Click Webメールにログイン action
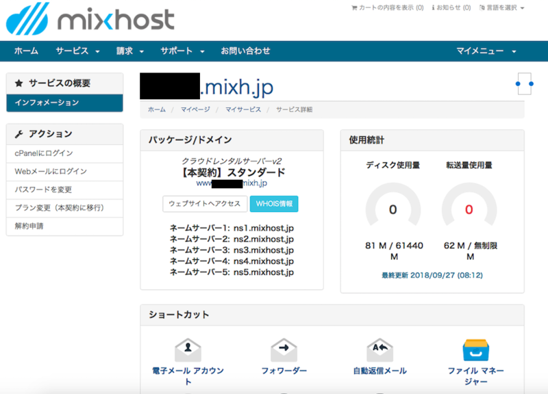The width and height of the screenshot is (548, 394). 64,172
